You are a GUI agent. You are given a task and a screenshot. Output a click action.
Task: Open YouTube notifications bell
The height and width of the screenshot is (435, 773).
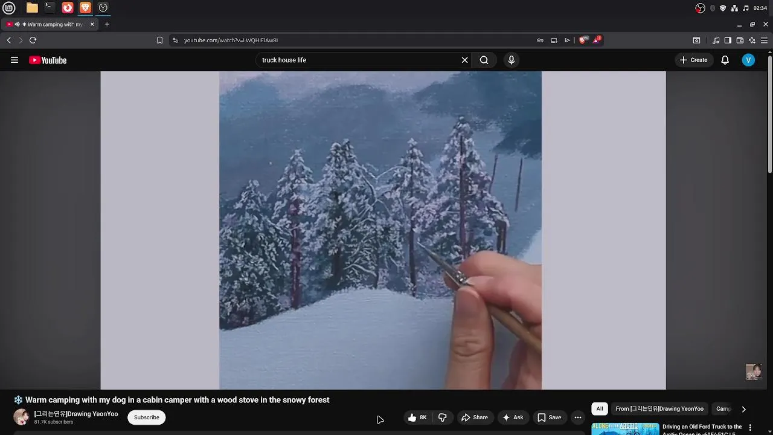click(x=725, y=60)
